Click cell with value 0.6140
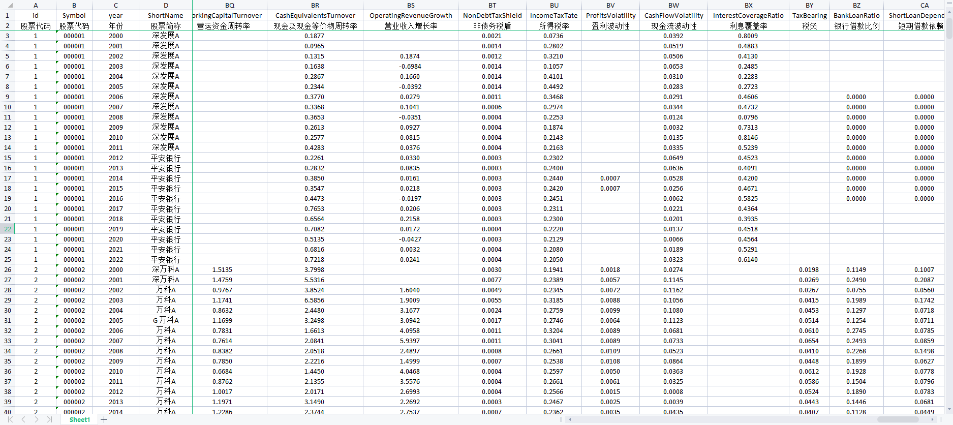The image size is (953, 425). point(748,259)
